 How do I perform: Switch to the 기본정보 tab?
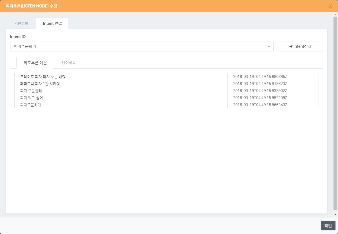(21, 23)
